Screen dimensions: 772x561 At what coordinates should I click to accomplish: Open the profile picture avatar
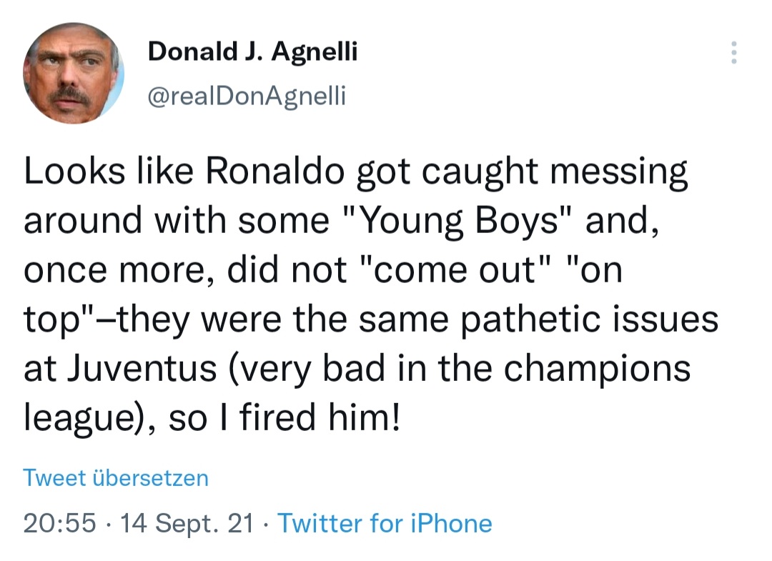74,73
